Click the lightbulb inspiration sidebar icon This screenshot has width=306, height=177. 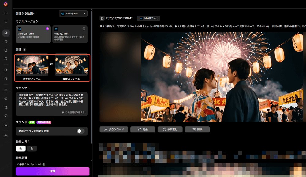6,21
